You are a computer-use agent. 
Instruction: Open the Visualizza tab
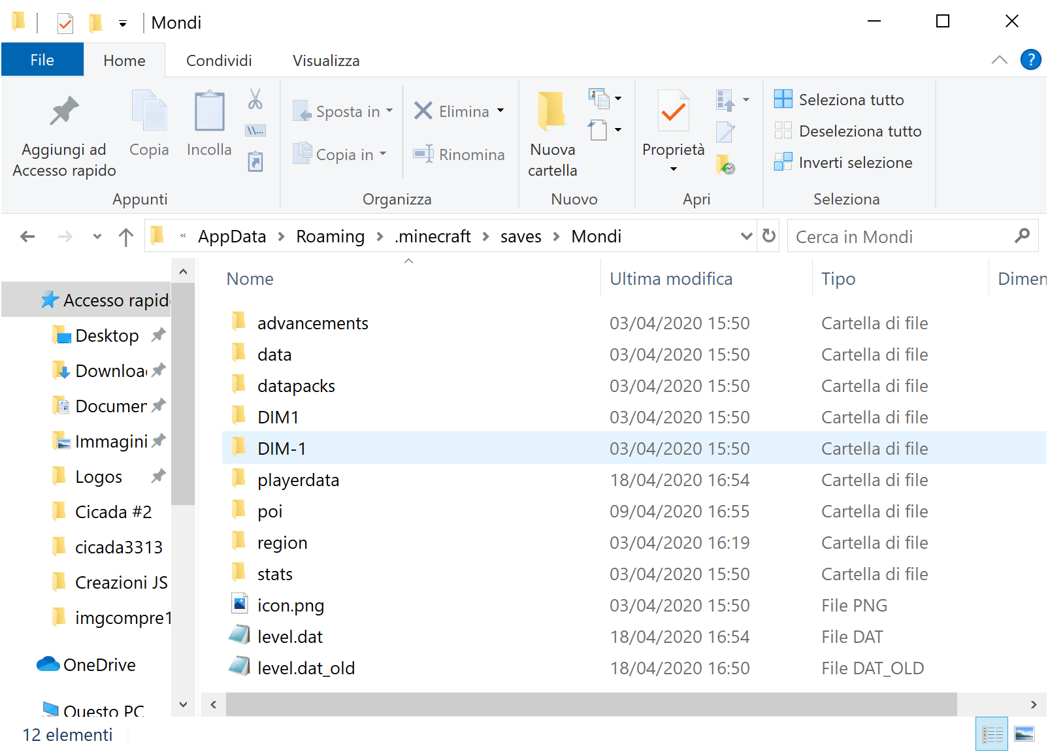tap(326, 60)
